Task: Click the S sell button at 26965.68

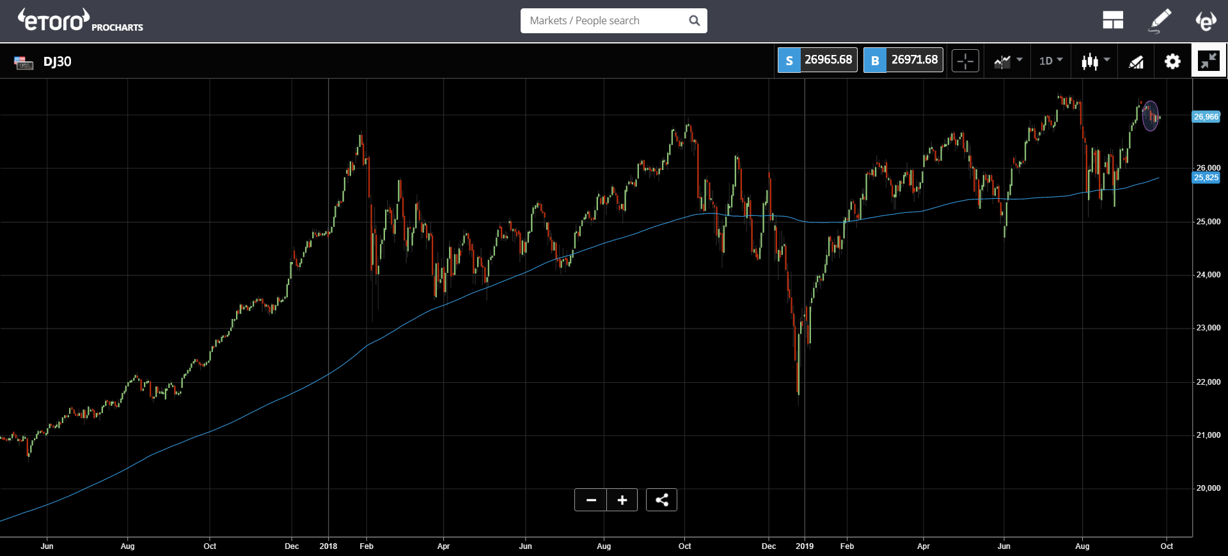Action: click(x=817, y=60)
